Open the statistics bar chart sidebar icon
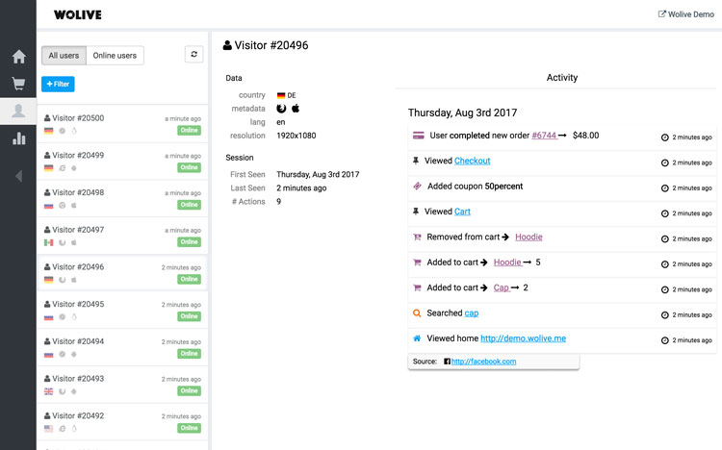This screenshot has width=722, height=450. pos(19,138)
